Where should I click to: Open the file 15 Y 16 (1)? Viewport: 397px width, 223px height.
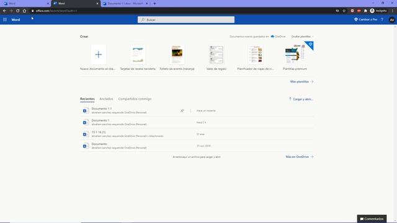coord(99,132)
